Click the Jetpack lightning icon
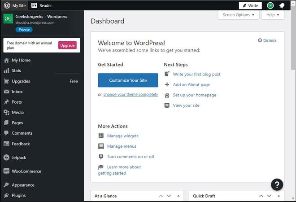 (6, 158)
